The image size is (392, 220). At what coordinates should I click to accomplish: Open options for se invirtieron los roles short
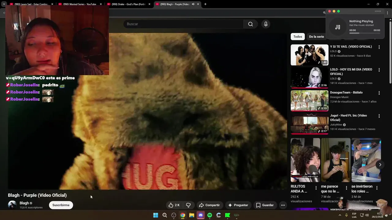tap(377, 188)
